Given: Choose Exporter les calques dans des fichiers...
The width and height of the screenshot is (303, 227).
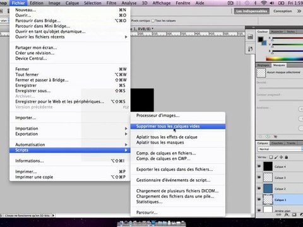Looking at the screenshot, I should tap(178, 170).
